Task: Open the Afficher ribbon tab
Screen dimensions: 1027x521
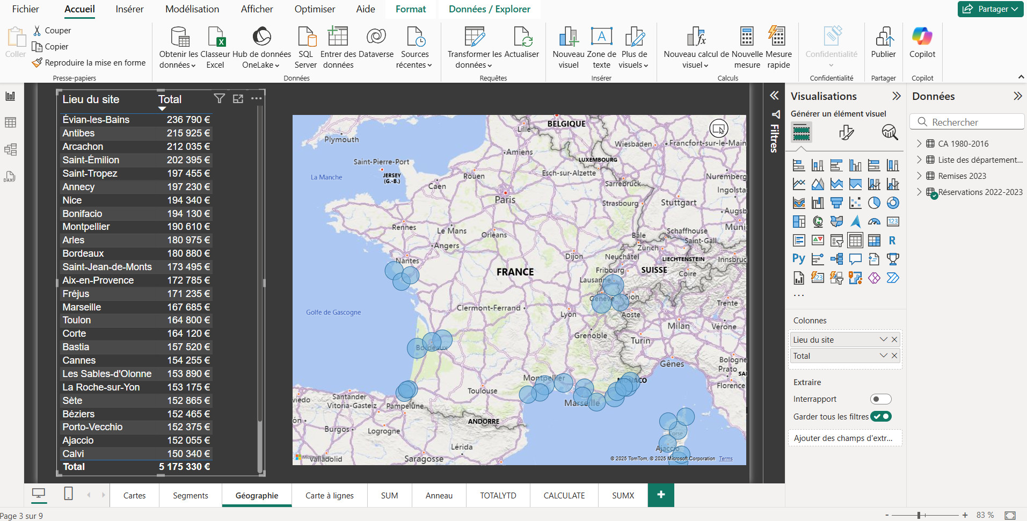Action: pos(257,9)
